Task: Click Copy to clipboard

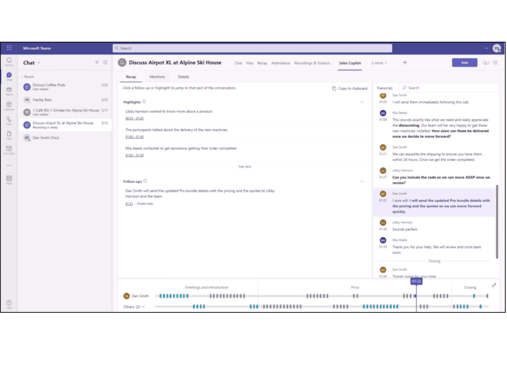Action: [351, 88]
